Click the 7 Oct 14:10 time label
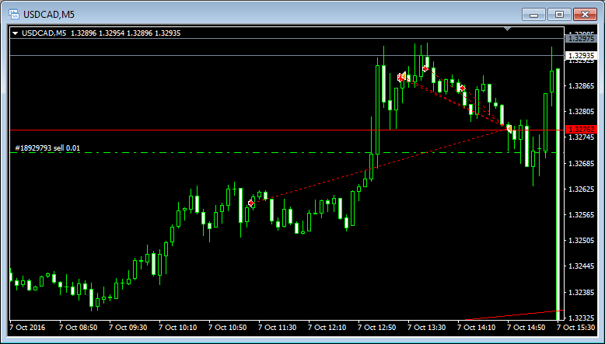The image size is (605, 344). [x=477, y=328]
